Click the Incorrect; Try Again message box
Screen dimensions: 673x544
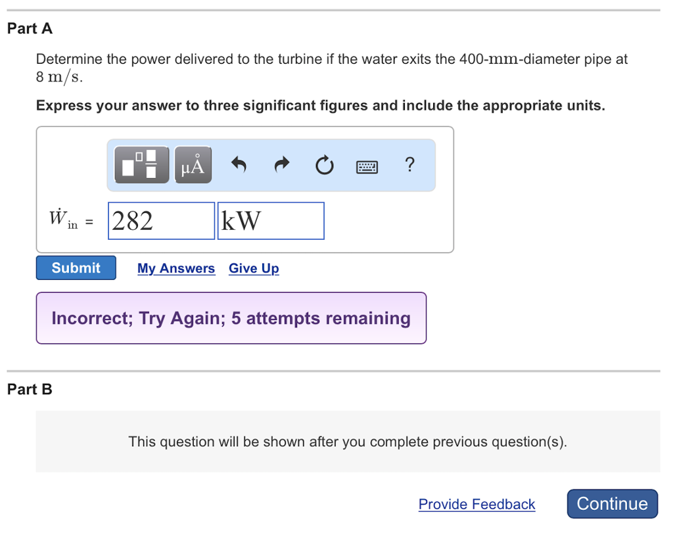click(x=231, y=319)
